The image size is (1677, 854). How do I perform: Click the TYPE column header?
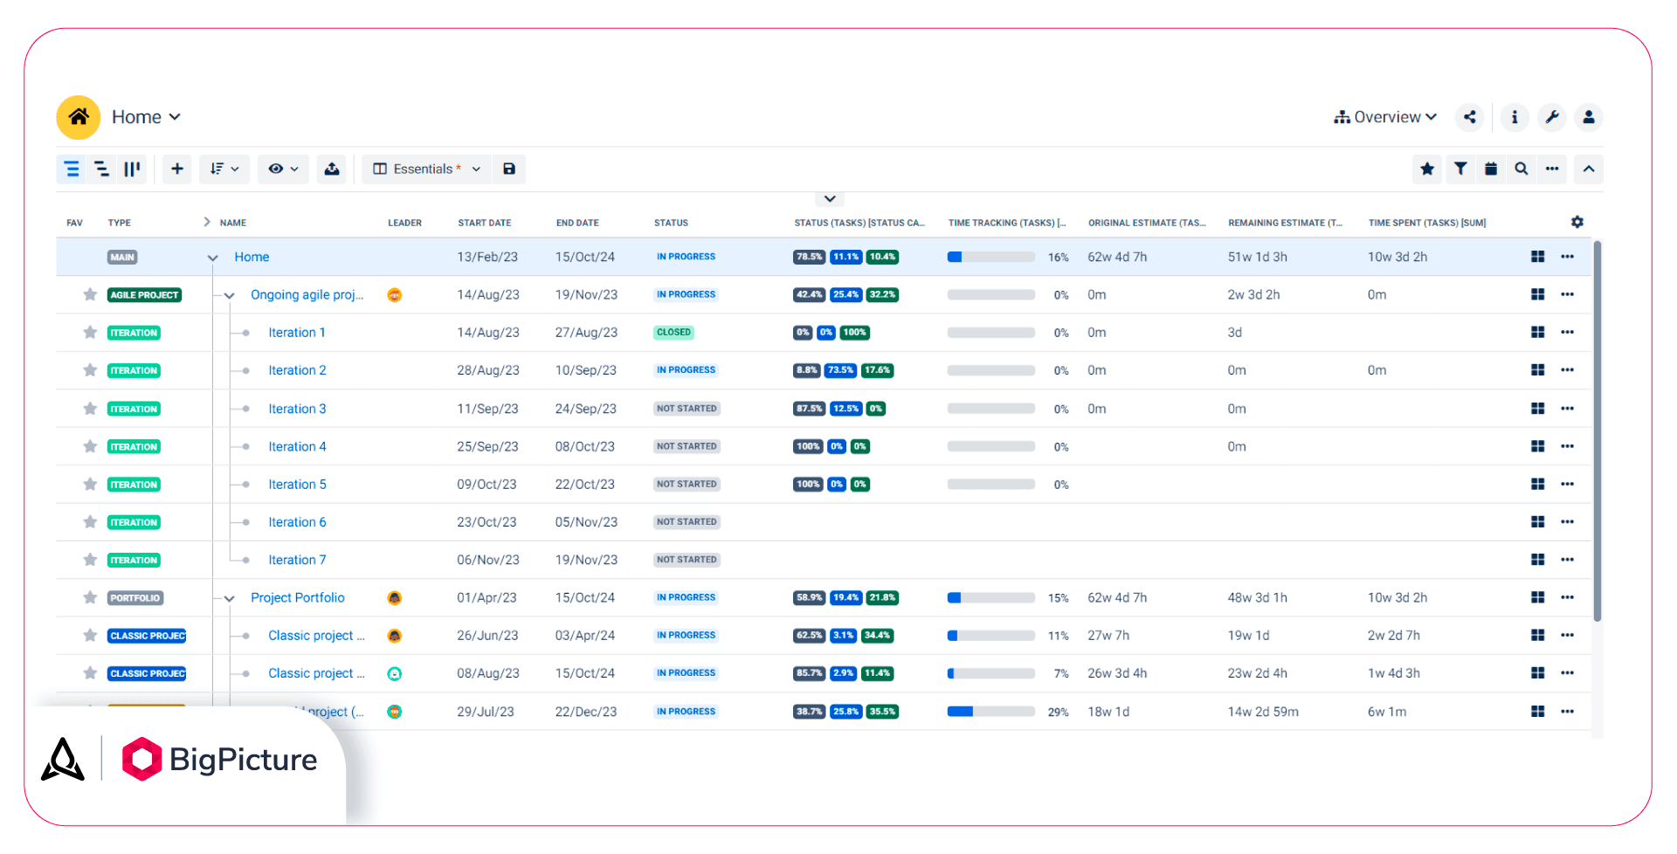[120, 223]
